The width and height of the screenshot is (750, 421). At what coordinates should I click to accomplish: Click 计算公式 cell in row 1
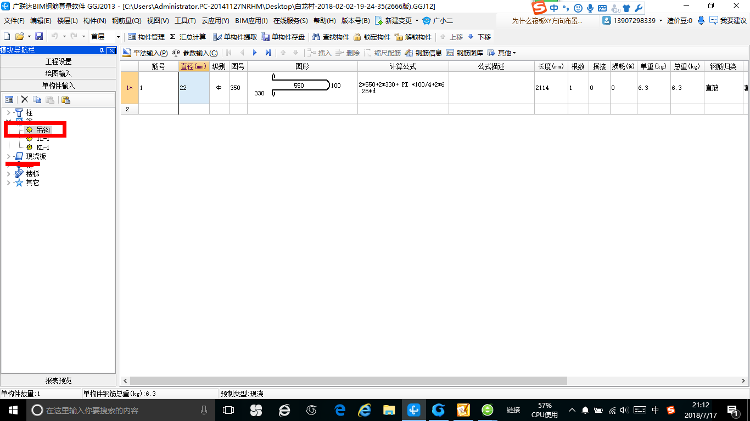pos(403,88)
